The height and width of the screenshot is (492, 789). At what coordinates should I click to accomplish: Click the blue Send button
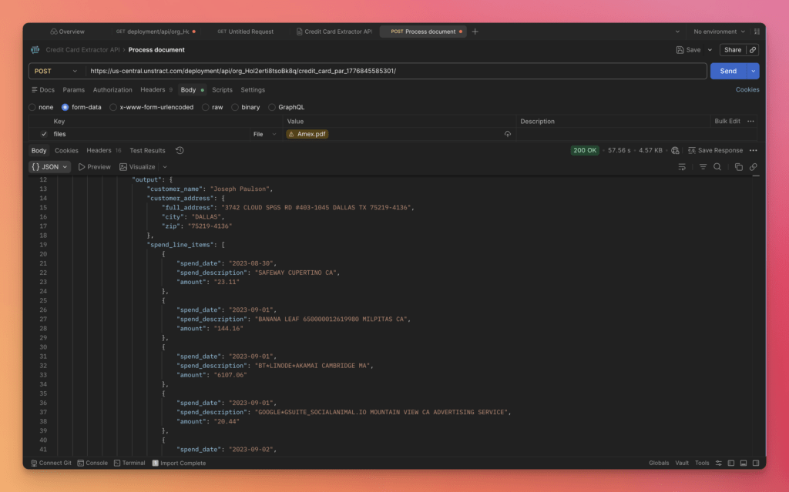pos(727,71)
